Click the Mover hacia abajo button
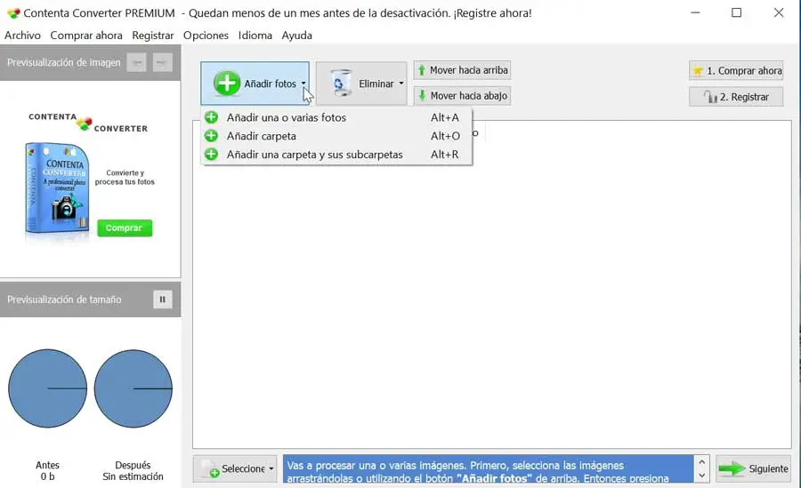 pos(462,95)
